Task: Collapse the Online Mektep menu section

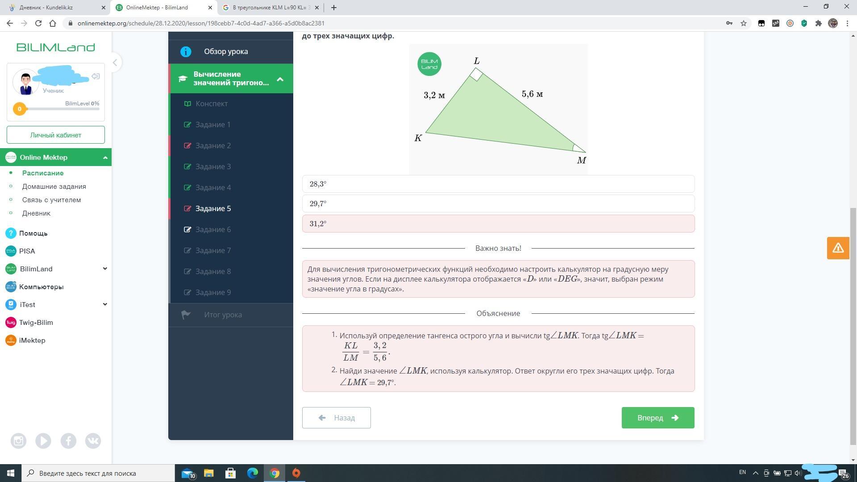Action: point(105,158)
